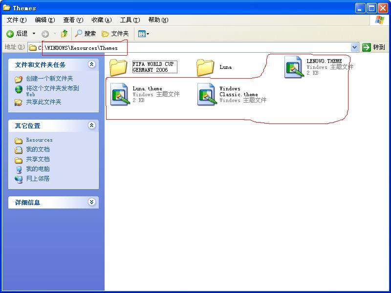Click the folder icon in address bar
Image resolution: width=391 pixels, height=293 pixels.
pyautogui.click(x=33, y=47)
